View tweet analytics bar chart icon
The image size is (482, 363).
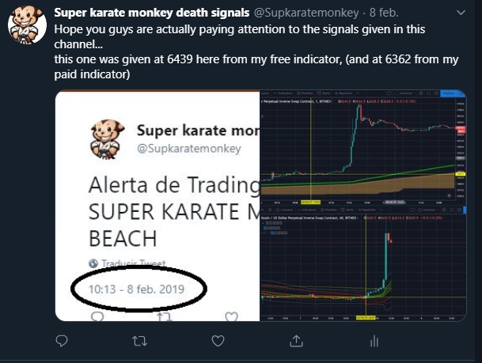[x=374, y=341]
